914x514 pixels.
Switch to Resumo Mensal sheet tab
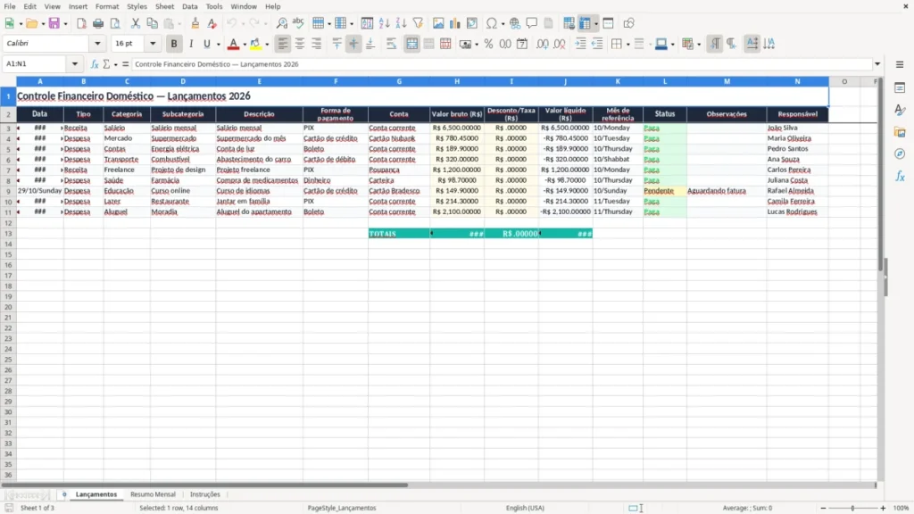[x=153, y=494]
